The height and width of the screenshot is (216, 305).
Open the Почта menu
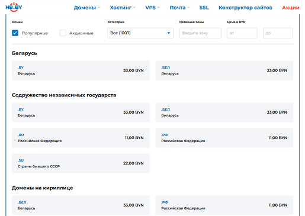(179, 8)
